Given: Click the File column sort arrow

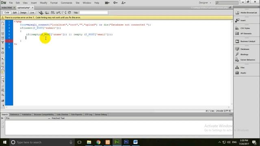Looking at the screenshot, I should (x=49, y=118).
